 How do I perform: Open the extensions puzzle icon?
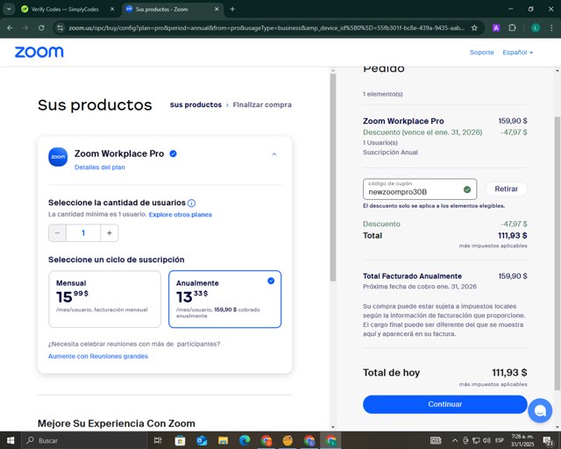tap(512, 27)
